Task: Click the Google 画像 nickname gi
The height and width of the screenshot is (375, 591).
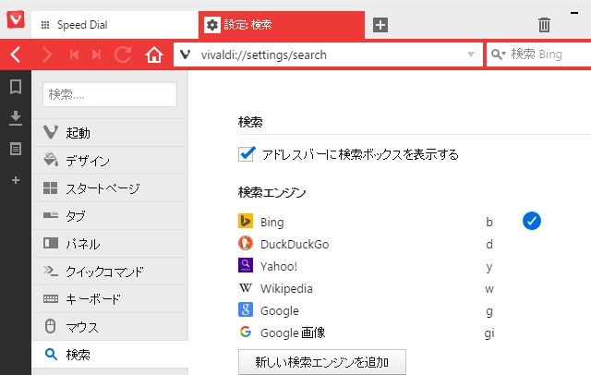Action: 489,333
